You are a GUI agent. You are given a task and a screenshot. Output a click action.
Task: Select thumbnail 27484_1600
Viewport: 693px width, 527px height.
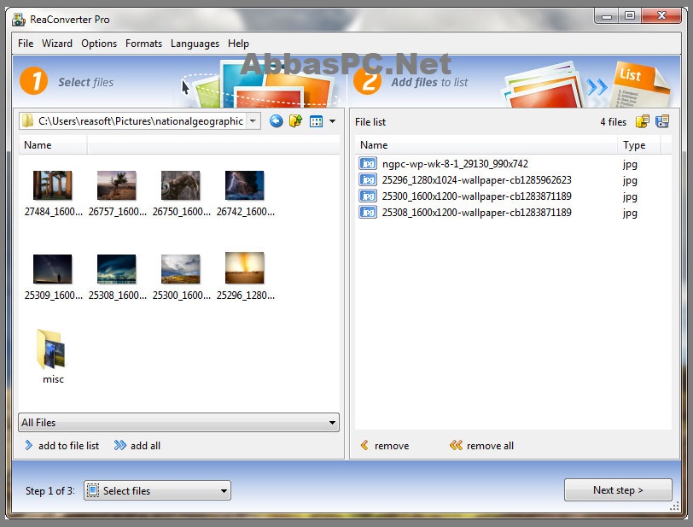[53, 185]
